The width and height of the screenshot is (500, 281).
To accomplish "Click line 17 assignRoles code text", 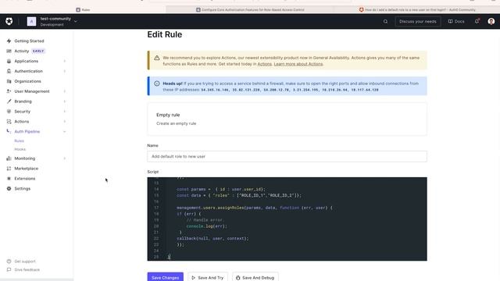I will [x=255, y=208].
